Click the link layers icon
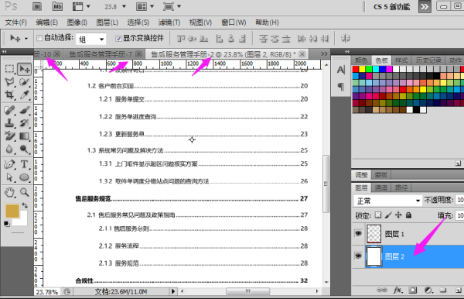Viewport: 464px width, 299px height. tap(382, 290)
